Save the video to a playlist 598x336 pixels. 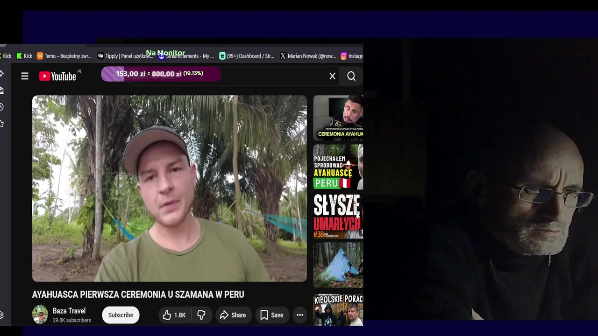[271, 315]
